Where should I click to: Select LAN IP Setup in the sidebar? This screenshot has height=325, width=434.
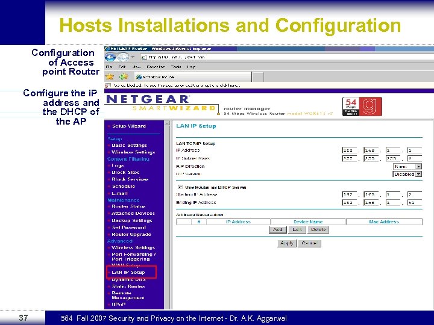128,272
